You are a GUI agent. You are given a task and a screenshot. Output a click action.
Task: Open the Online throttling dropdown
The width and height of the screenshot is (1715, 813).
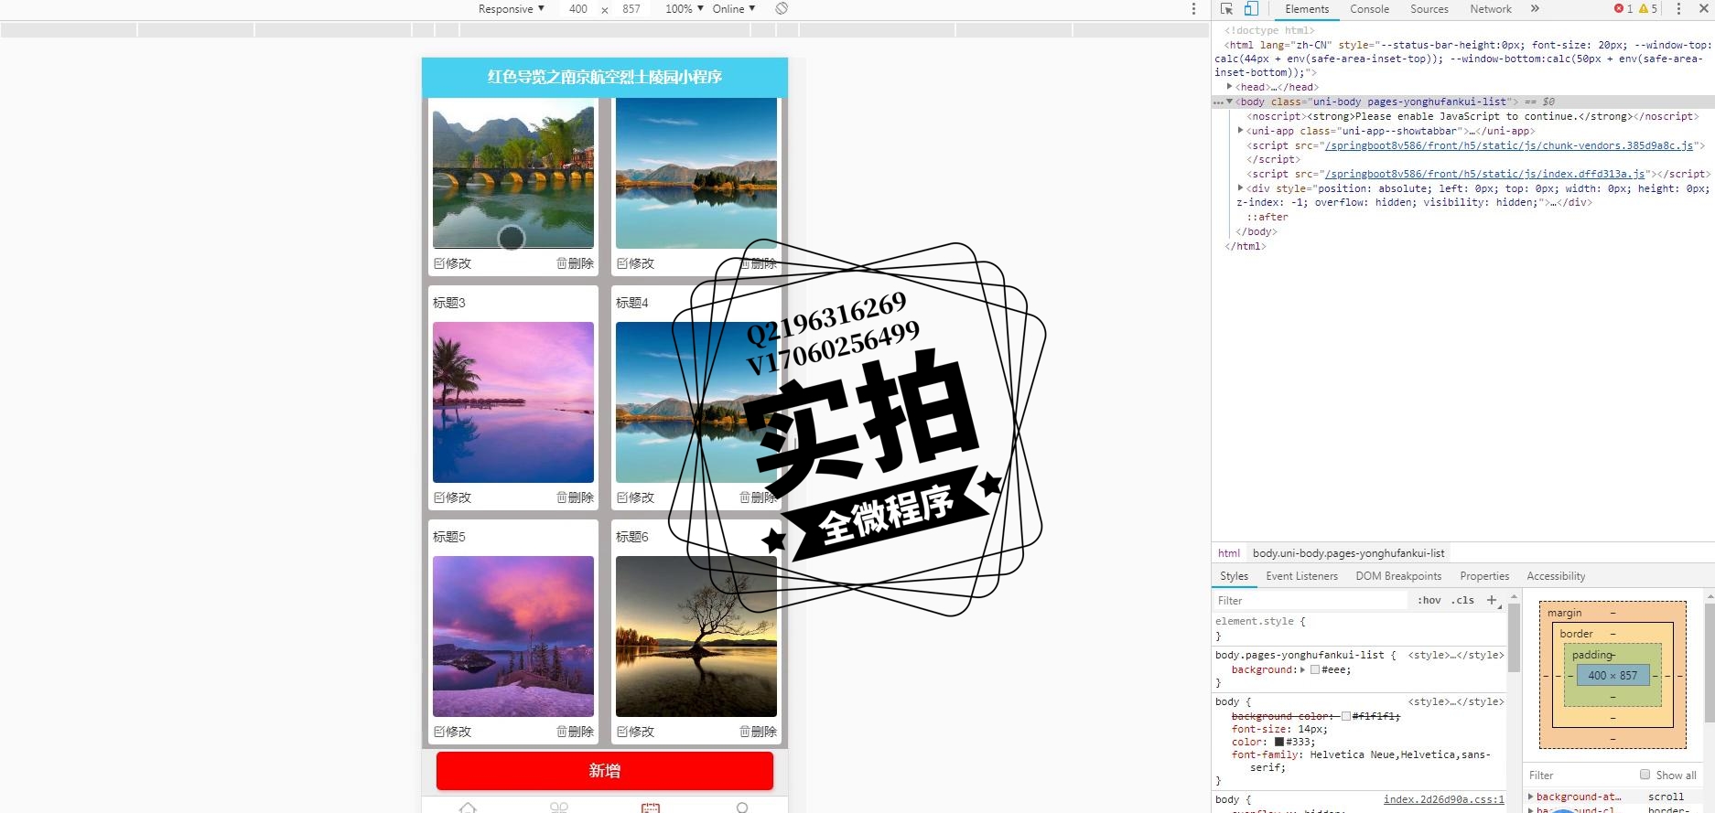pos(733,9)
